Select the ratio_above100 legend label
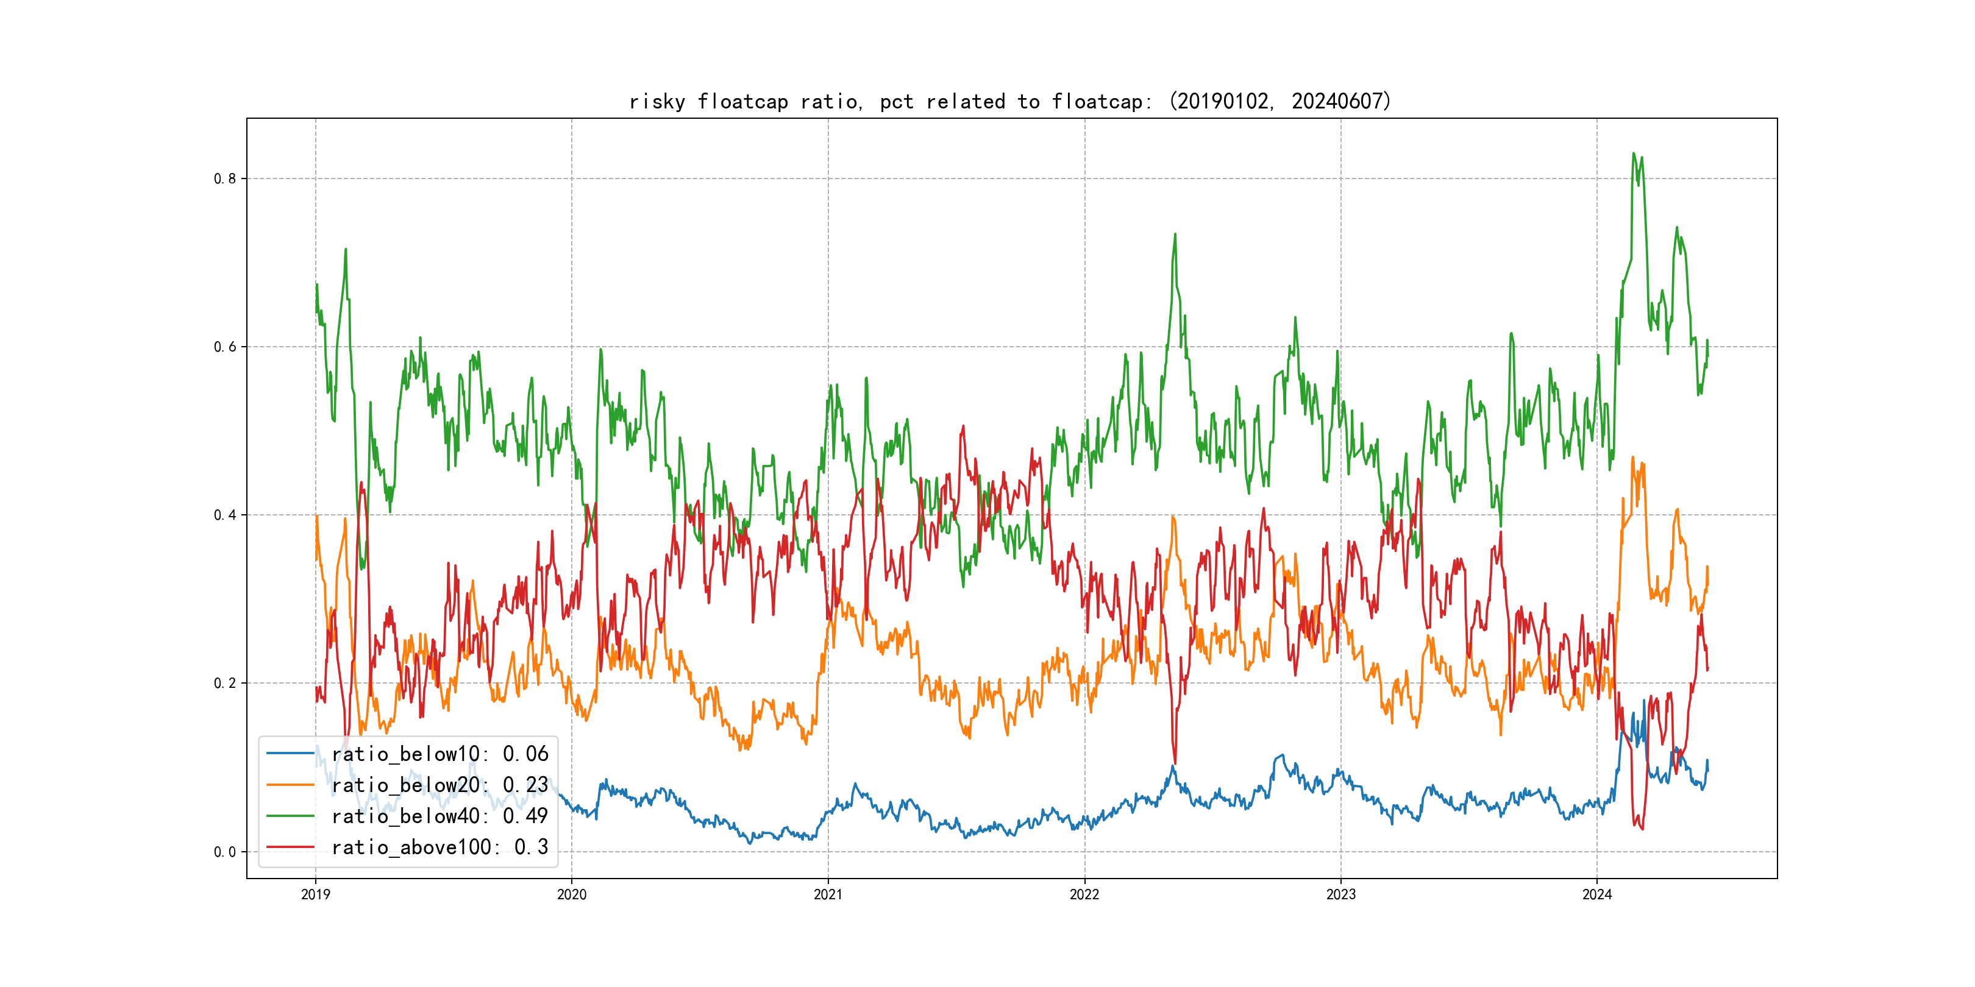Screen dimensions: 1975x987 pos(440,847)
